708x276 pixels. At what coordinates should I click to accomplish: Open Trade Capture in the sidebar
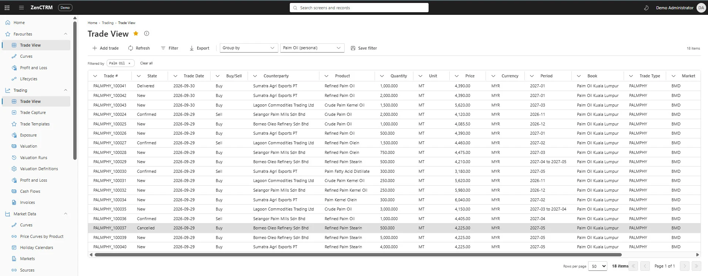(x=36, y=112)
